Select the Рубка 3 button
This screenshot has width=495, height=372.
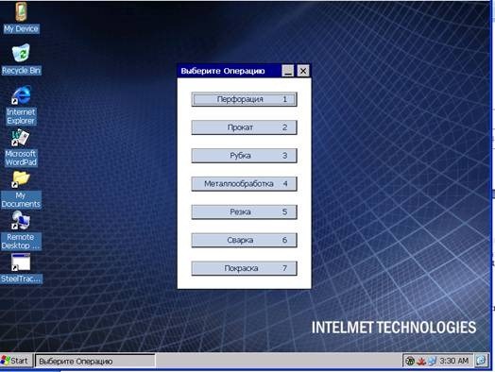pyautogui.click(x=244, y=155)
